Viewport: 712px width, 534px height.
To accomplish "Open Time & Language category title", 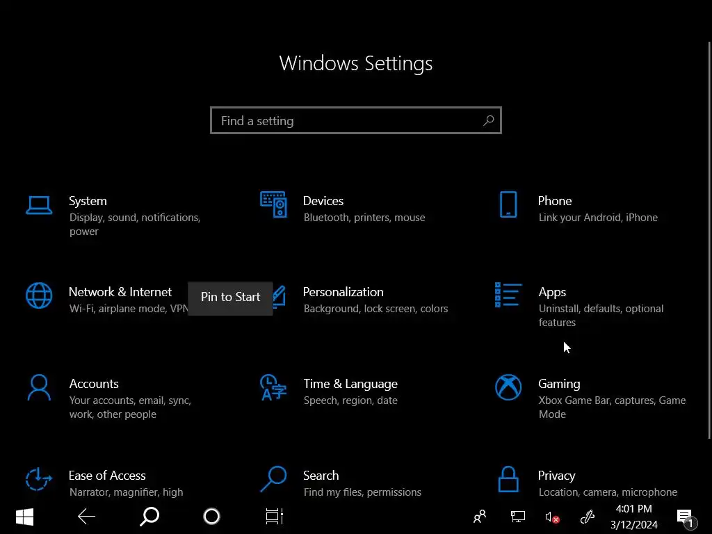I will (350, 384).
